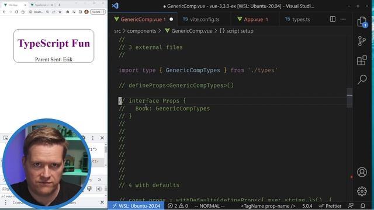This screenshot has width=374, height=210.
Task: Switch to the first Vite App browser tab
Action: (x=14, y=5)
